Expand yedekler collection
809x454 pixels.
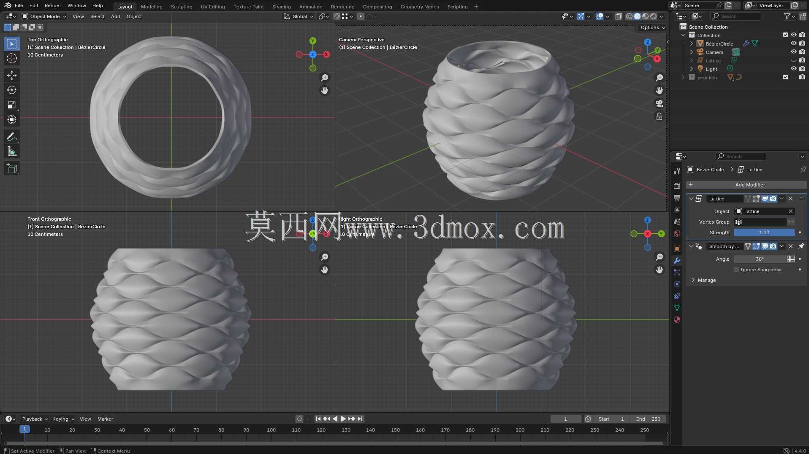683,77
